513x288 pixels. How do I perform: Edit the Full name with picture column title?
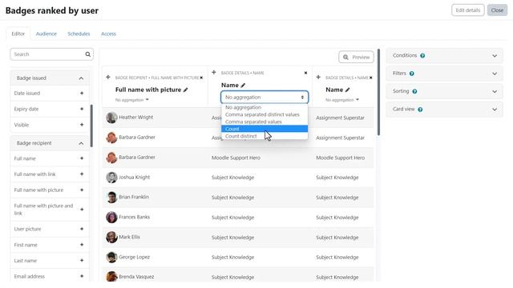pos(185,90)
